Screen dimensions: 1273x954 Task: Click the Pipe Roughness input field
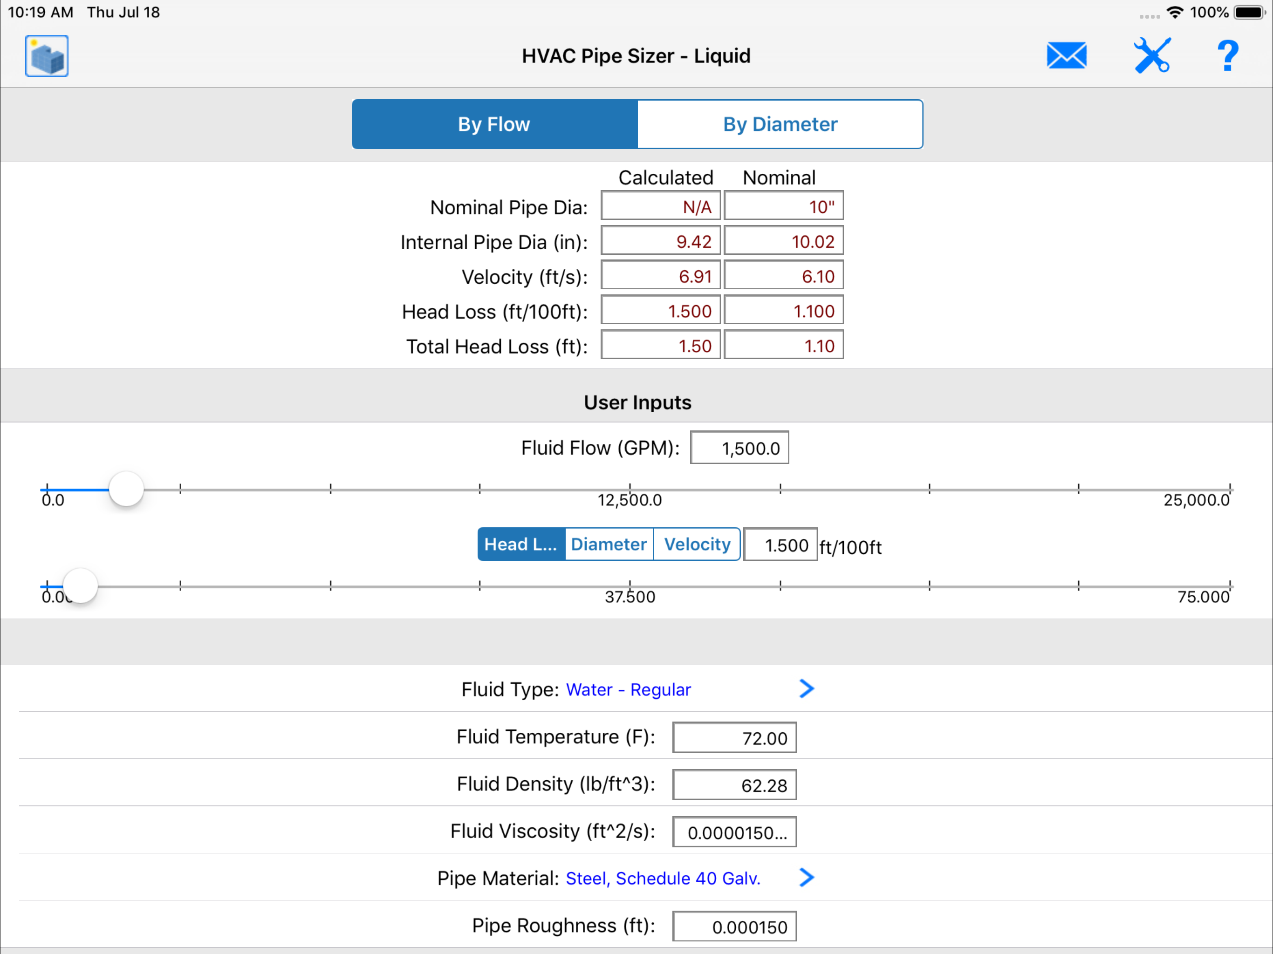(734, 927)
